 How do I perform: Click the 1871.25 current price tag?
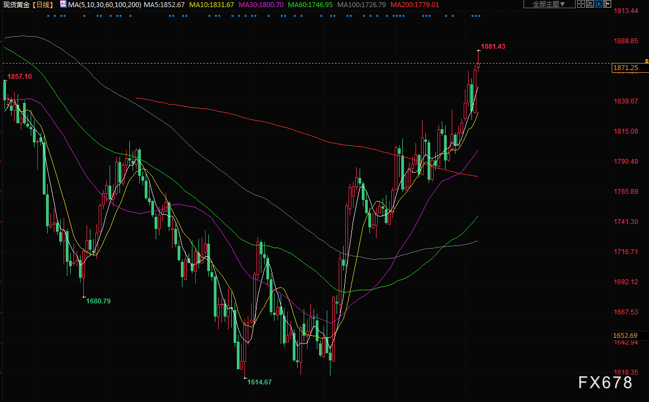(x=630, y=68)
